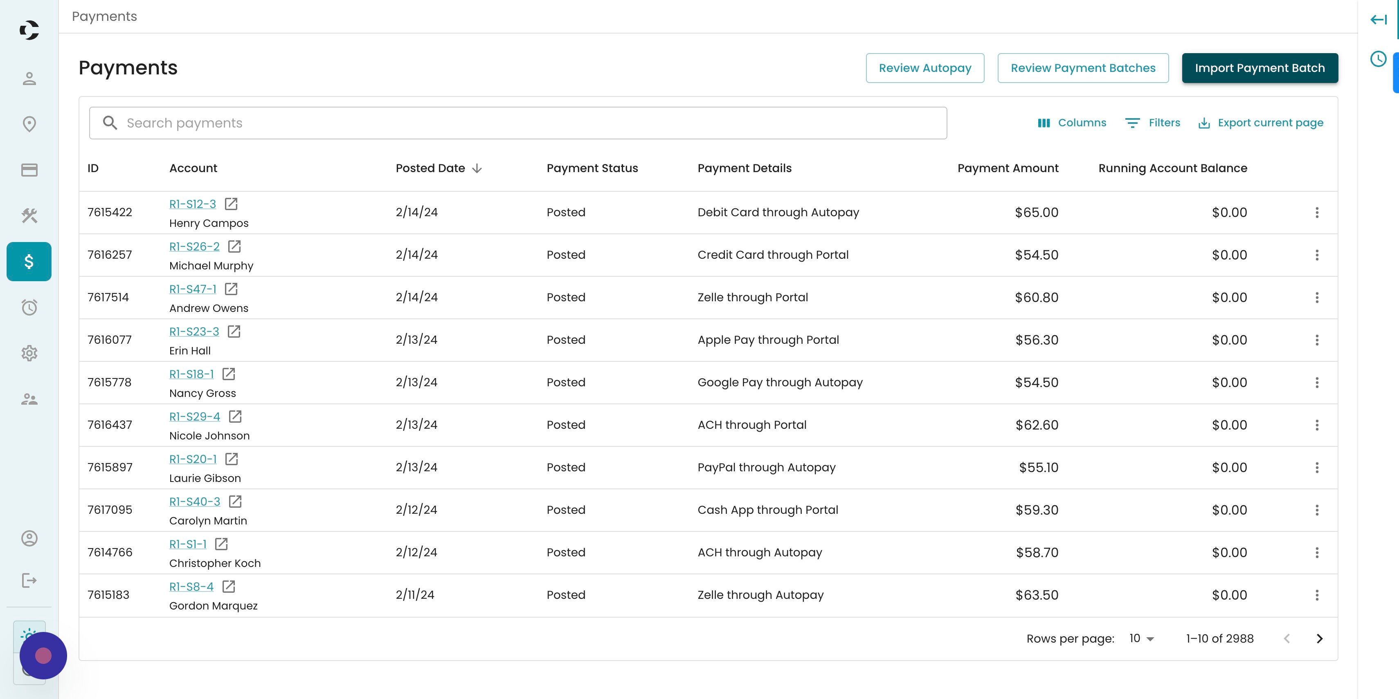Open row actions menu for payment 7615422

[1316, 212]
